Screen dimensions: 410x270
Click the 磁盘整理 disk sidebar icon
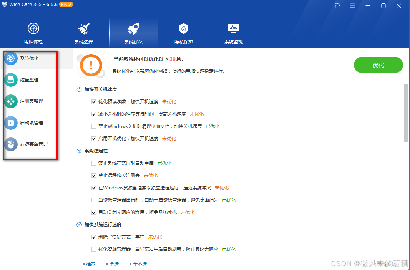[x=11, y=80]
